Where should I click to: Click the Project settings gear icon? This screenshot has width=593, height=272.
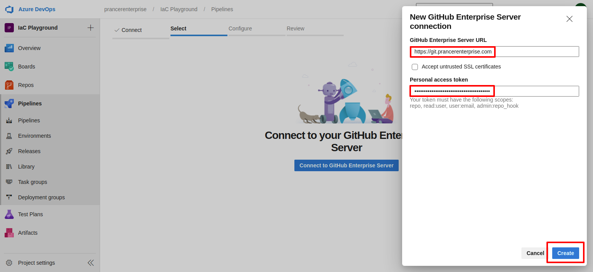tap(9, 263)
